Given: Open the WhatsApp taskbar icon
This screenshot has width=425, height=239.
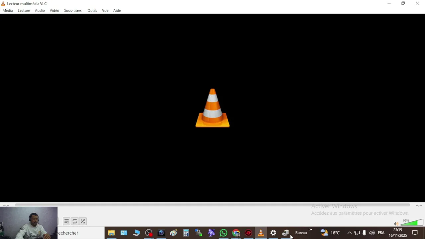Looking at the screenshot, I should pos(223,233).
